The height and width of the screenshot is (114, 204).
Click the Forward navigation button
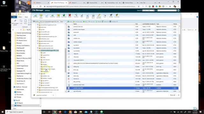(91, 22)
